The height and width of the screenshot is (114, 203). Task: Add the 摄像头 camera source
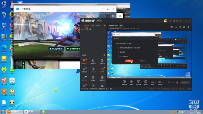(x=131, y=83)
